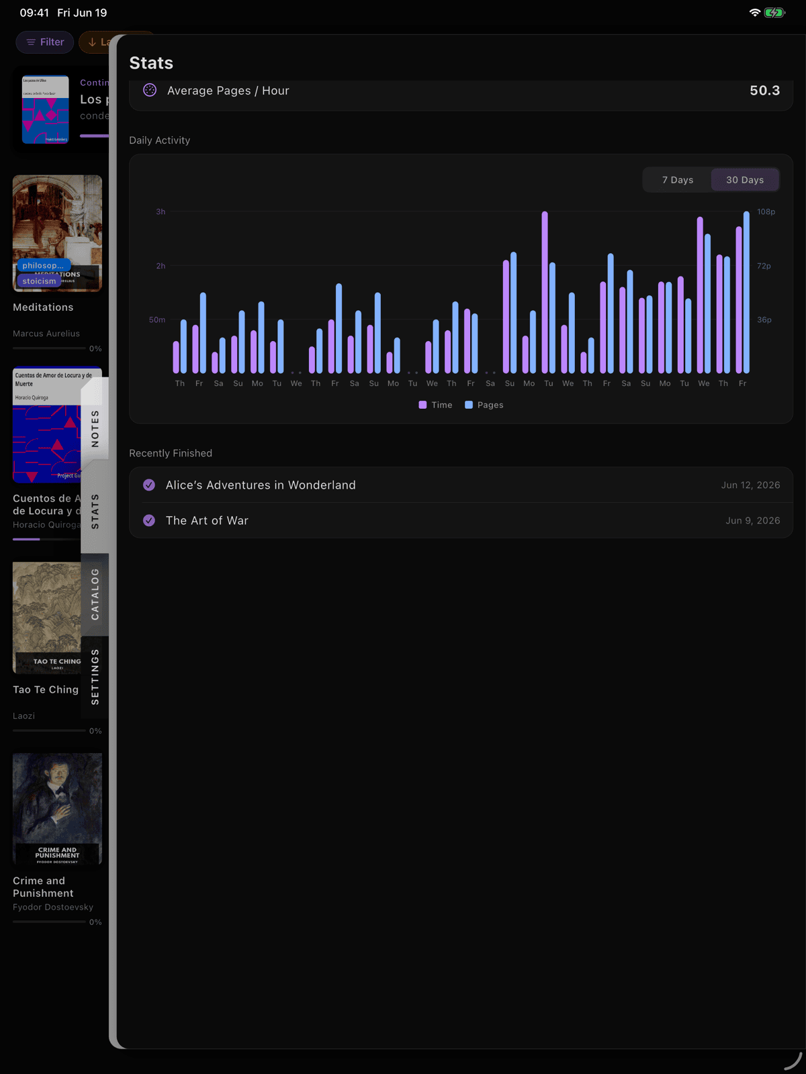Viewport: 806px width, 1074px height.
Task: Open the Filter button
Action: [44, 42]
